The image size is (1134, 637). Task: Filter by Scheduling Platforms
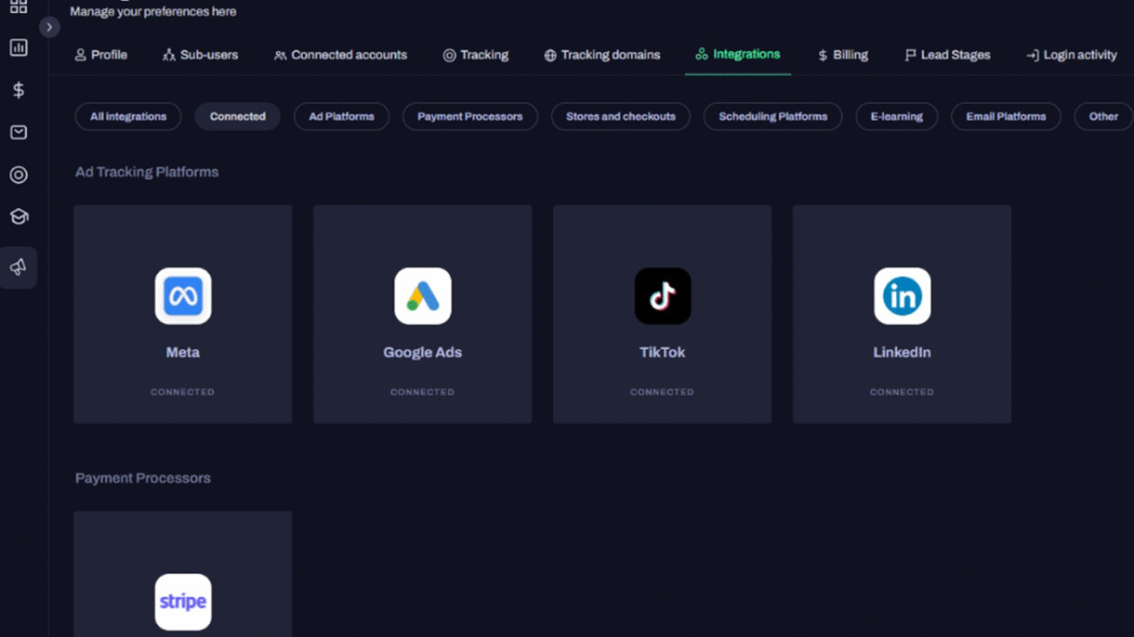click(773, 117)
